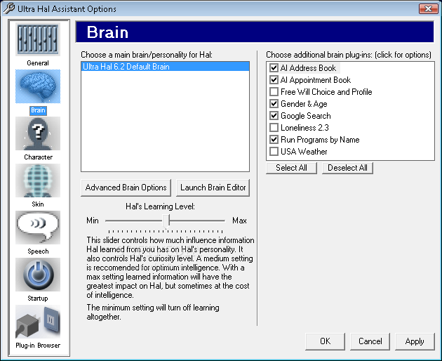Click the USA Weather plug-in label
442x361 pixels.
304,152
